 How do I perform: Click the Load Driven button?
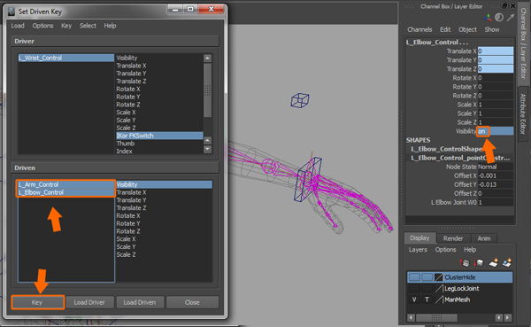coord(140,302)
